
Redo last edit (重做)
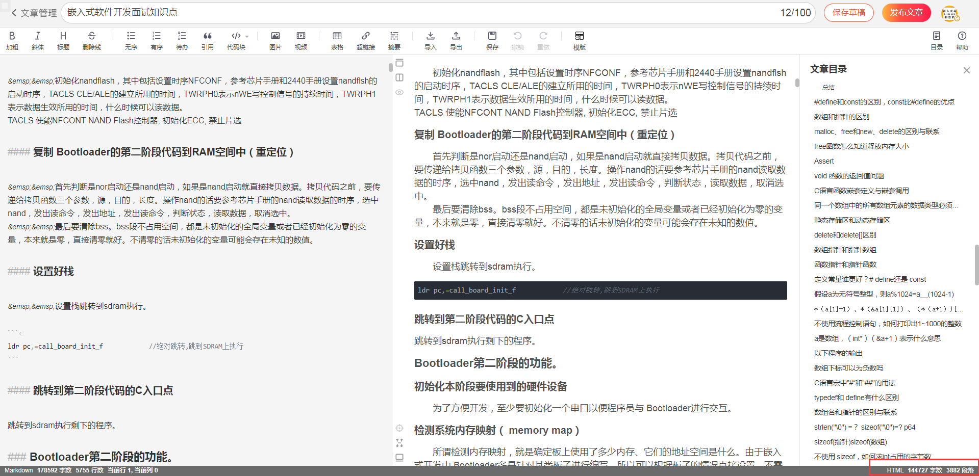[x=543, y=40]
